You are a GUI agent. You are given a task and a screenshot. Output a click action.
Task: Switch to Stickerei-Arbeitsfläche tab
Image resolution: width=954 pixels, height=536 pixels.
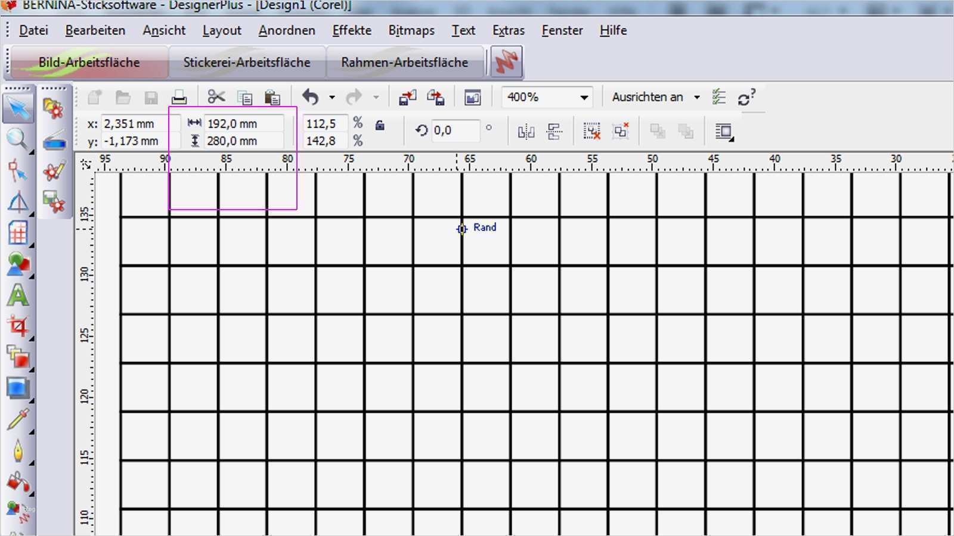[x=247, y=62]
